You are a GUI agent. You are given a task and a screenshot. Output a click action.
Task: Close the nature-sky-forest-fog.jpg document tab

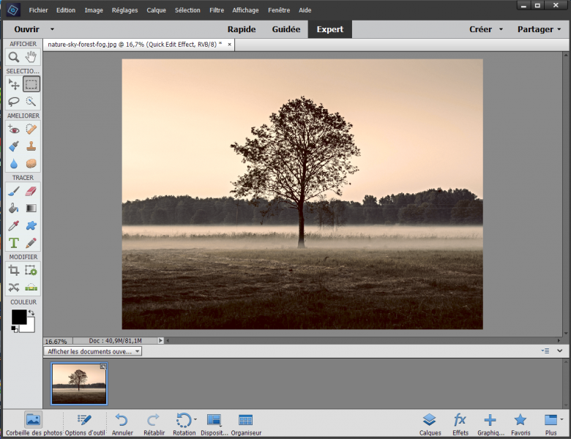229,45
